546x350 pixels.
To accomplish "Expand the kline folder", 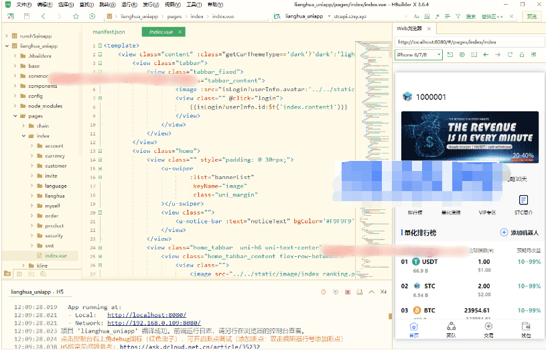I will [x=23, y=266].
